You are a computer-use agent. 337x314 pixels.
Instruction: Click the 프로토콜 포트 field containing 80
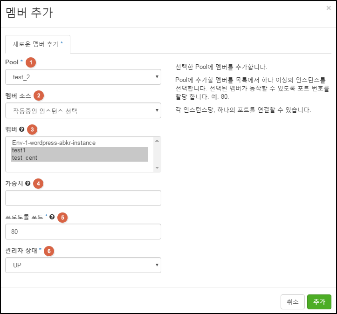(x=83, y=232)
